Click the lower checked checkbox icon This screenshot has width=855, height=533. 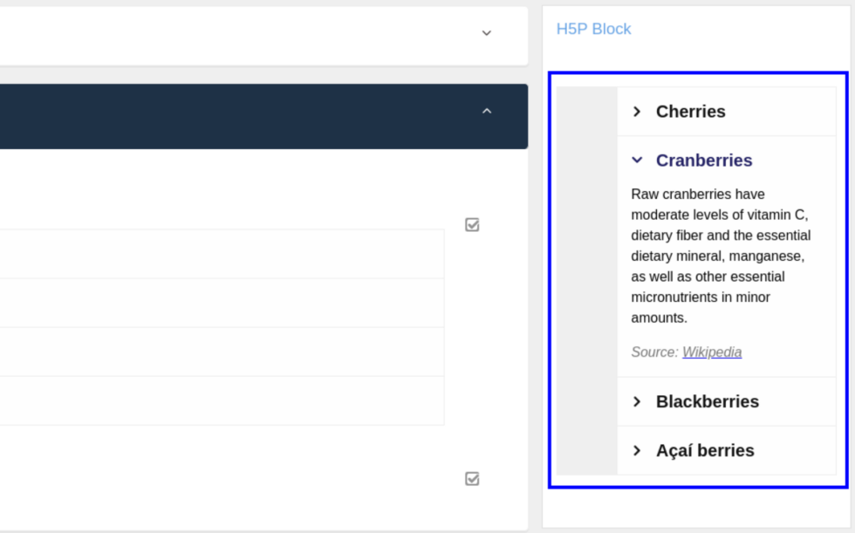tap(472, 478)
